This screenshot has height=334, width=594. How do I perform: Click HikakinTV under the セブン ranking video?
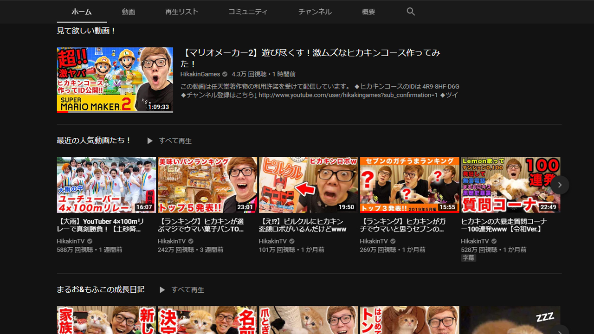click(374, 241)
